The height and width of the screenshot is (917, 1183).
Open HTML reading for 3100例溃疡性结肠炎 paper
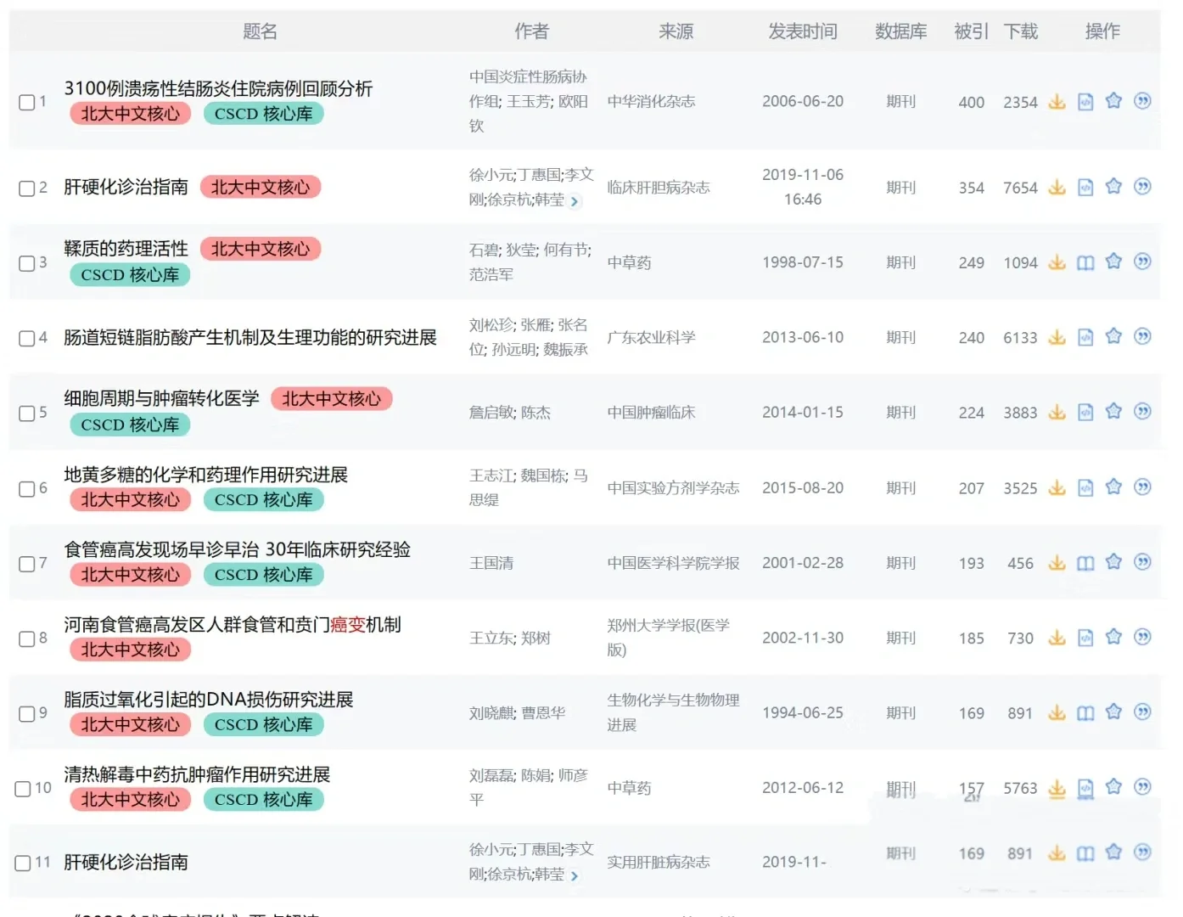tap(1085, 102)
